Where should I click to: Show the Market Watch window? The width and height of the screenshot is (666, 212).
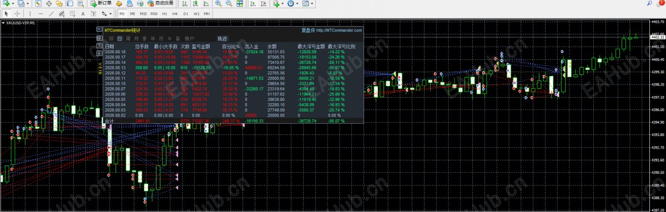click(38, 4)
